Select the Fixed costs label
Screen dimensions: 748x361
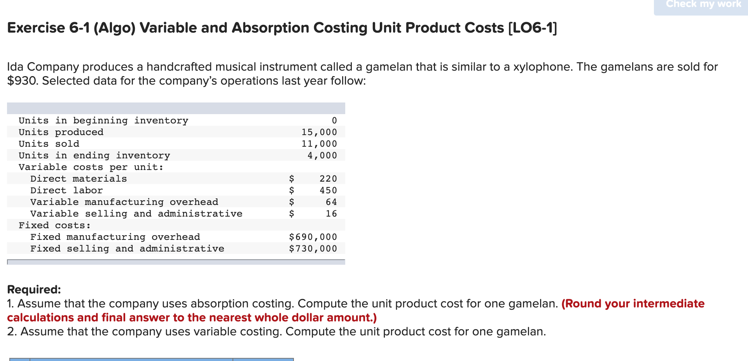54,225
